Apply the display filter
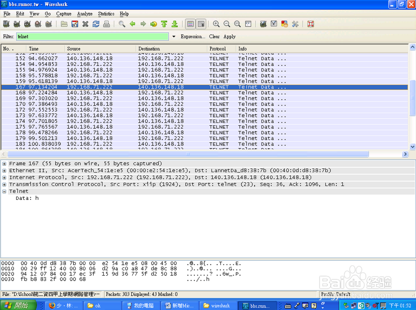This screenshot has width=416, height=310. tap(229, 37)
